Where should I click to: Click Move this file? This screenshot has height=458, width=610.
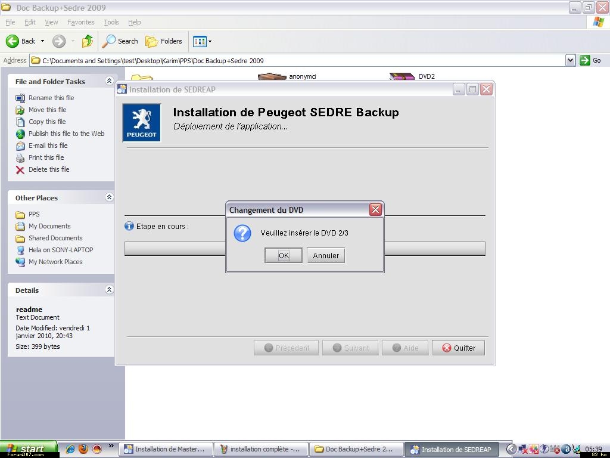click(x=48, y=110)
